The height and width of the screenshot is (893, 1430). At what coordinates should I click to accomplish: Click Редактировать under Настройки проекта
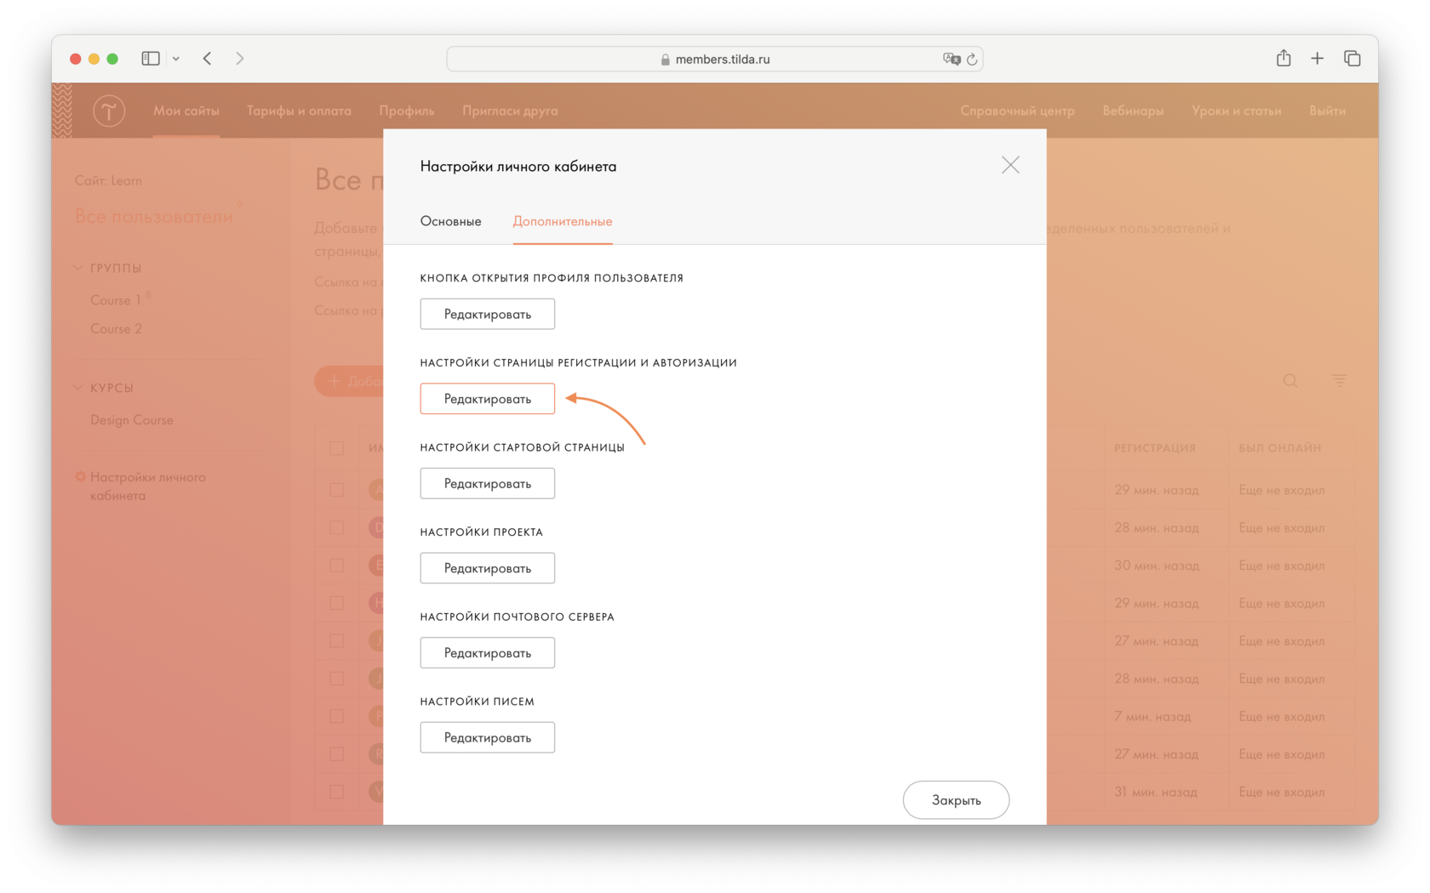pos(488,568)
